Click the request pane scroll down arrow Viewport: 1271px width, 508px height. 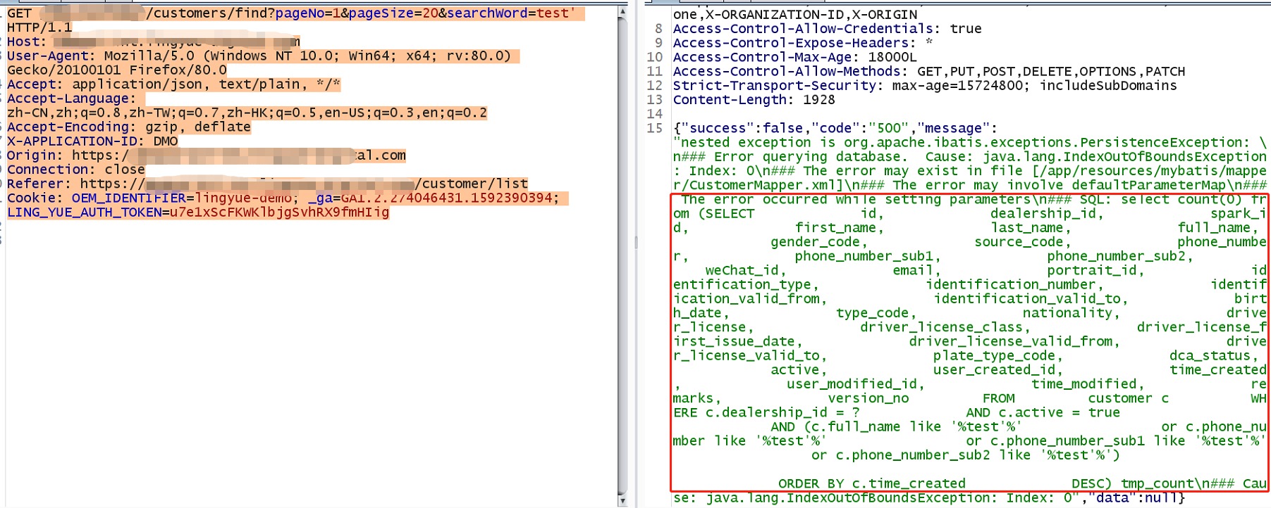tap(622, 500)
